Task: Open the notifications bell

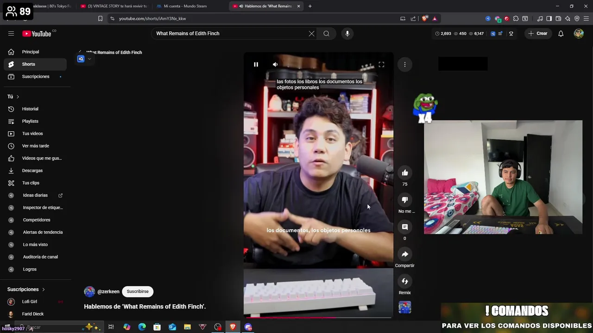Action: [561, 33]
